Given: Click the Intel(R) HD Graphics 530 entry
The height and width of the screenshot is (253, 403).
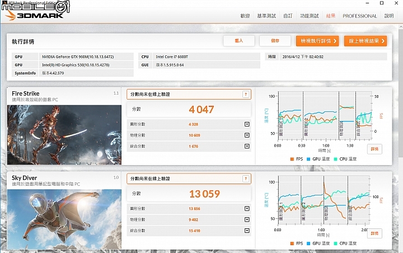Looking at the screenshot, I should [x=86, y=65].
